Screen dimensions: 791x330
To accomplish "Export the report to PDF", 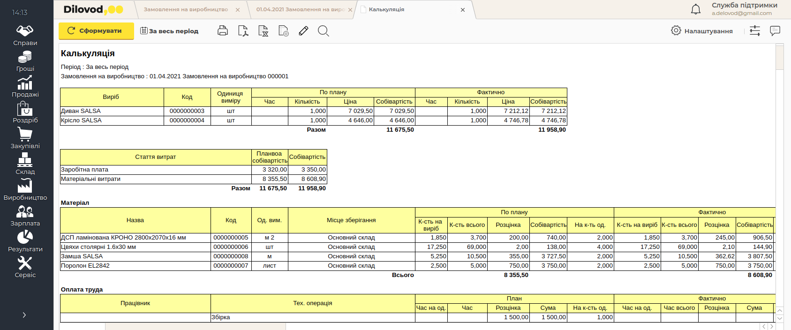I will (x=243, y=31).
